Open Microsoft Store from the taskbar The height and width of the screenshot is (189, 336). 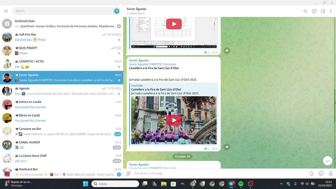173,184
